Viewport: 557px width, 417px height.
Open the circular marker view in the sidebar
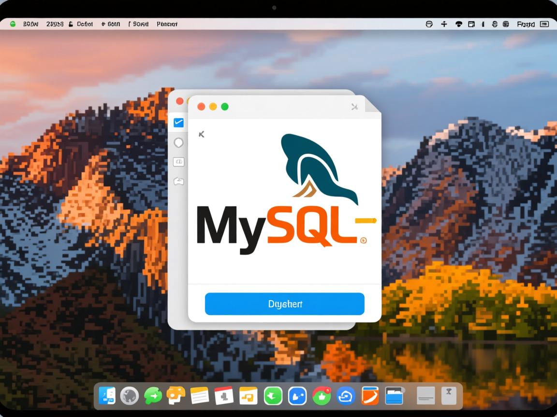point(179,142)
